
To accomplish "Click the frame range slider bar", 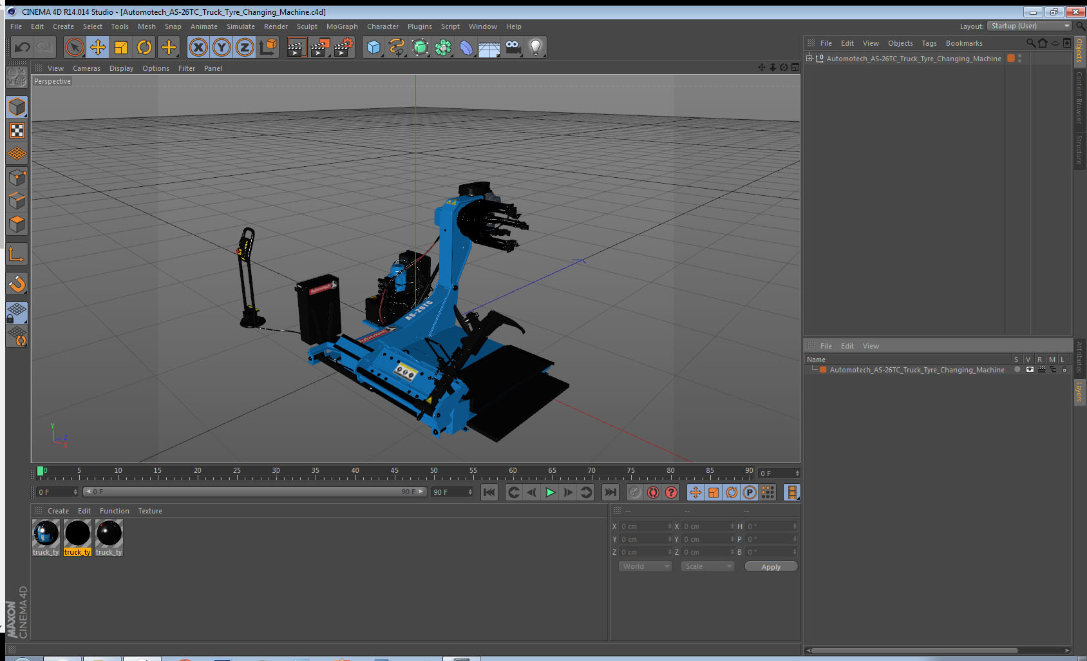I will (254, 492).
